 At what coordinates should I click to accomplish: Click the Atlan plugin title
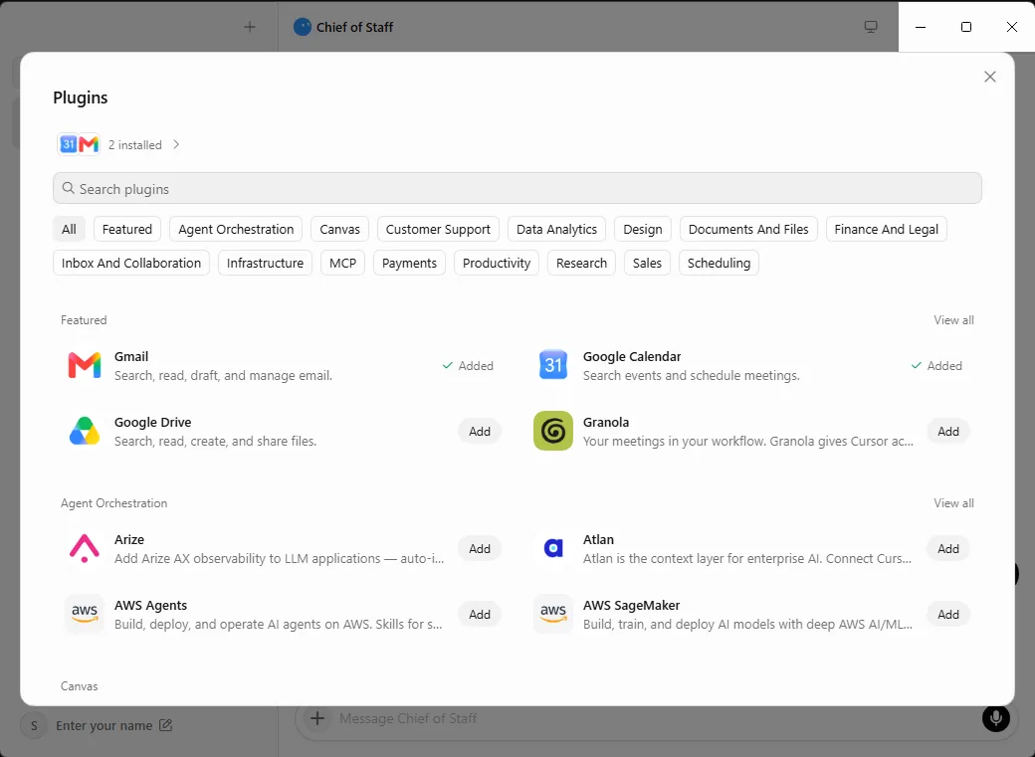pyautogui.click(x=598, y=539)
